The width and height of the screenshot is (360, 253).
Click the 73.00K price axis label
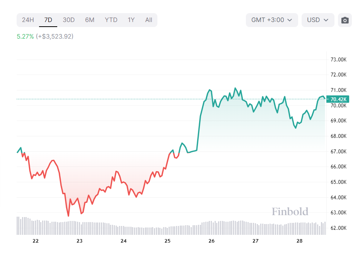coord(338,60)
